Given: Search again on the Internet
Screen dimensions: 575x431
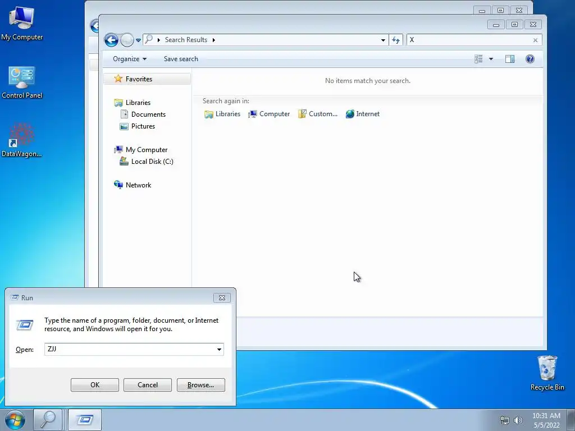Looking at the screenshot, I should [x=362, y=114].
